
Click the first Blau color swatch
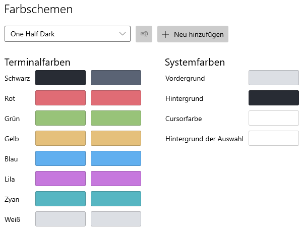[x=61, y=158]
